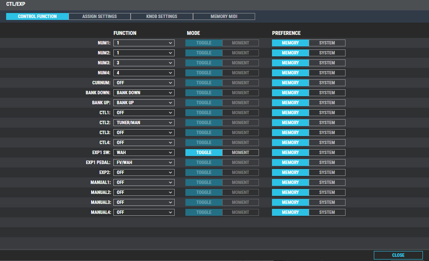Expand the NUM3 function list

(x=144, y=63)
